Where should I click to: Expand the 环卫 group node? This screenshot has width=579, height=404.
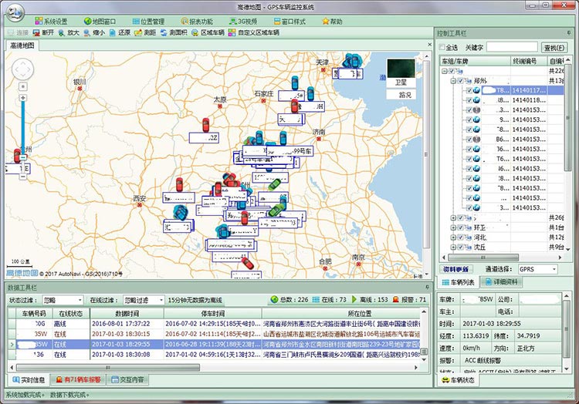pos(453,227)
